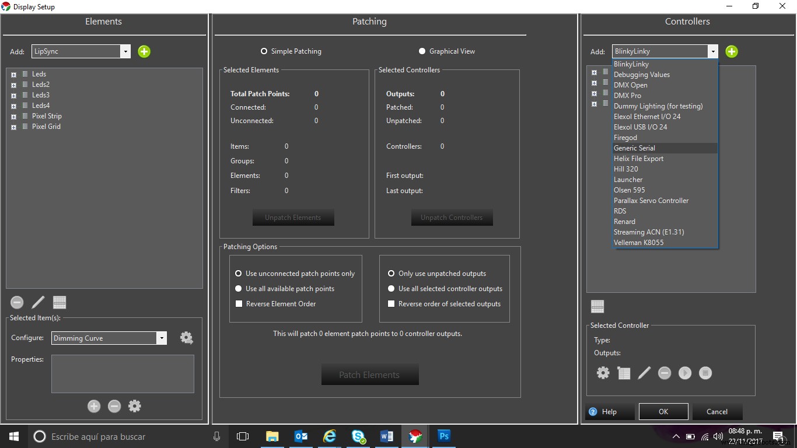The height and width of the screenshot is (448, 797).
Task: Expand the Leds tree item
Action: click(13, 73)
